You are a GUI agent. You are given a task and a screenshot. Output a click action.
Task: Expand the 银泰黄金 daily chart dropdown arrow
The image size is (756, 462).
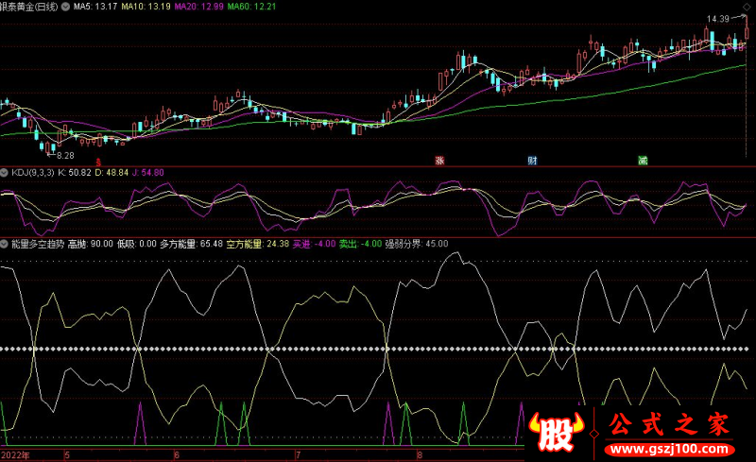pos(67,7)
